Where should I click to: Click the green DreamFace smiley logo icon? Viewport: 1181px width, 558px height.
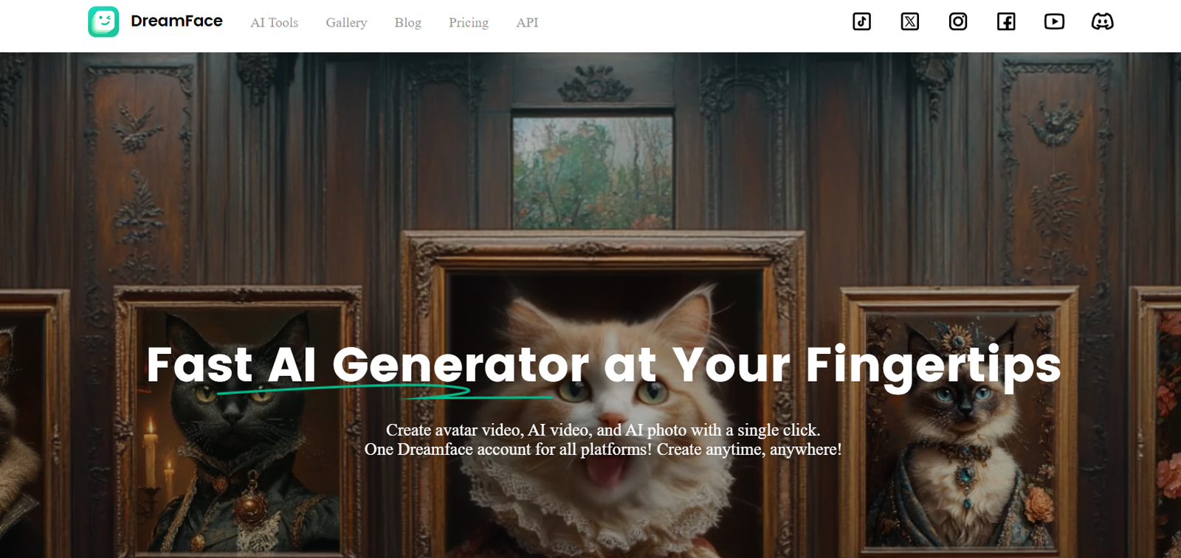pos(103,22)
